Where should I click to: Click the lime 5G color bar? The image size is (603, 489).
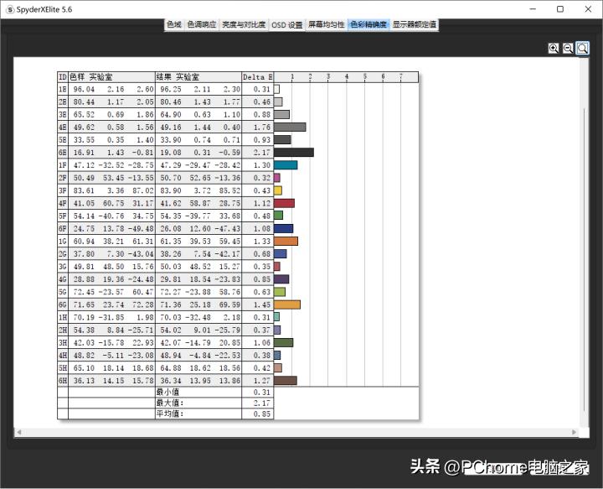pos(280,292)
